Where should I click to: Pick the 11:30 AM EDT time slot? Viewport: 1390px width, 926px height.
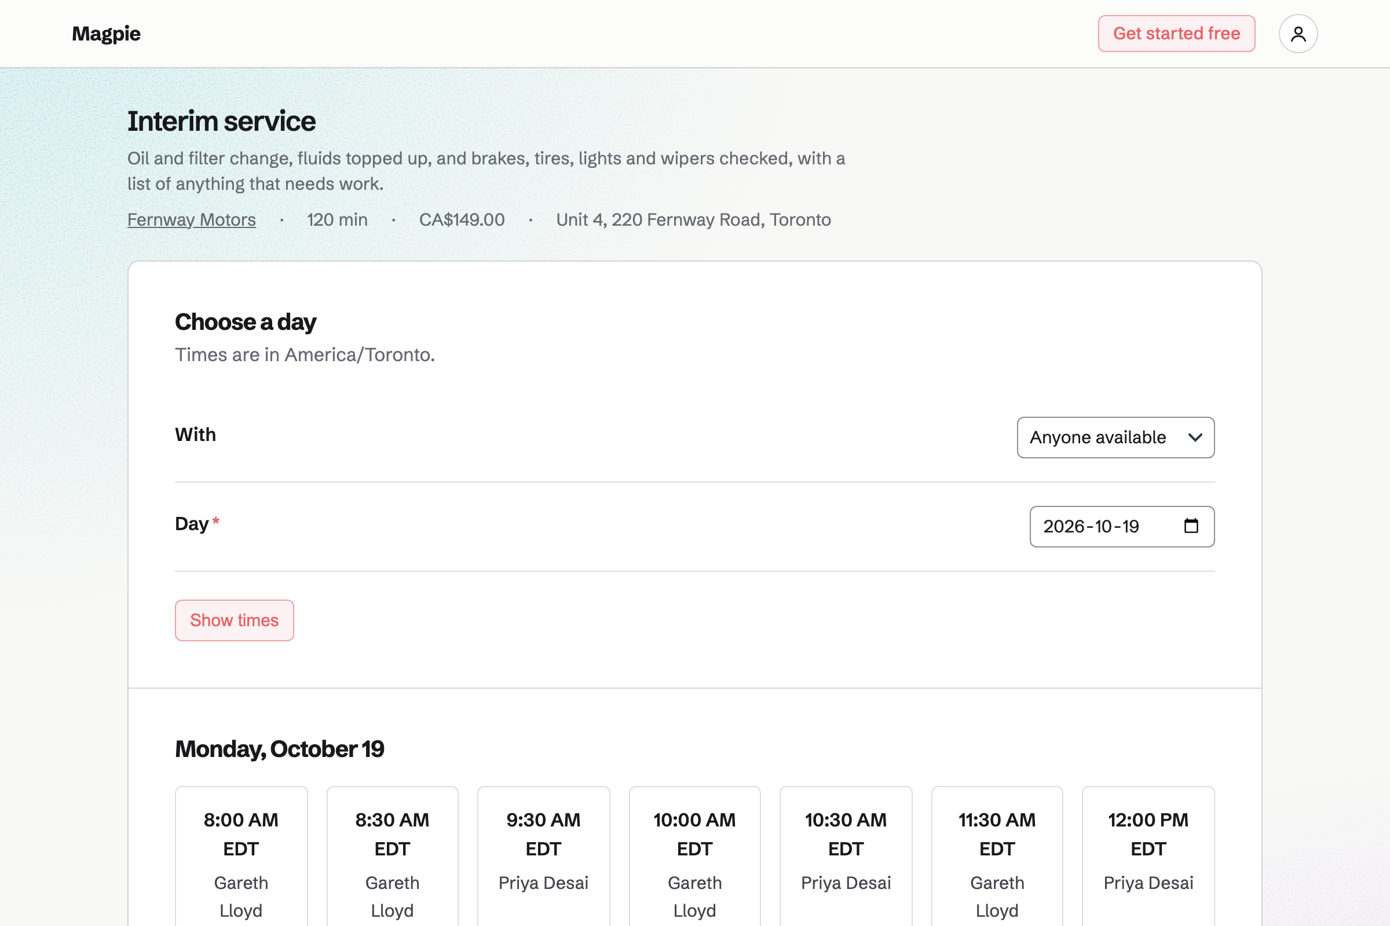[x=997, y=857]
